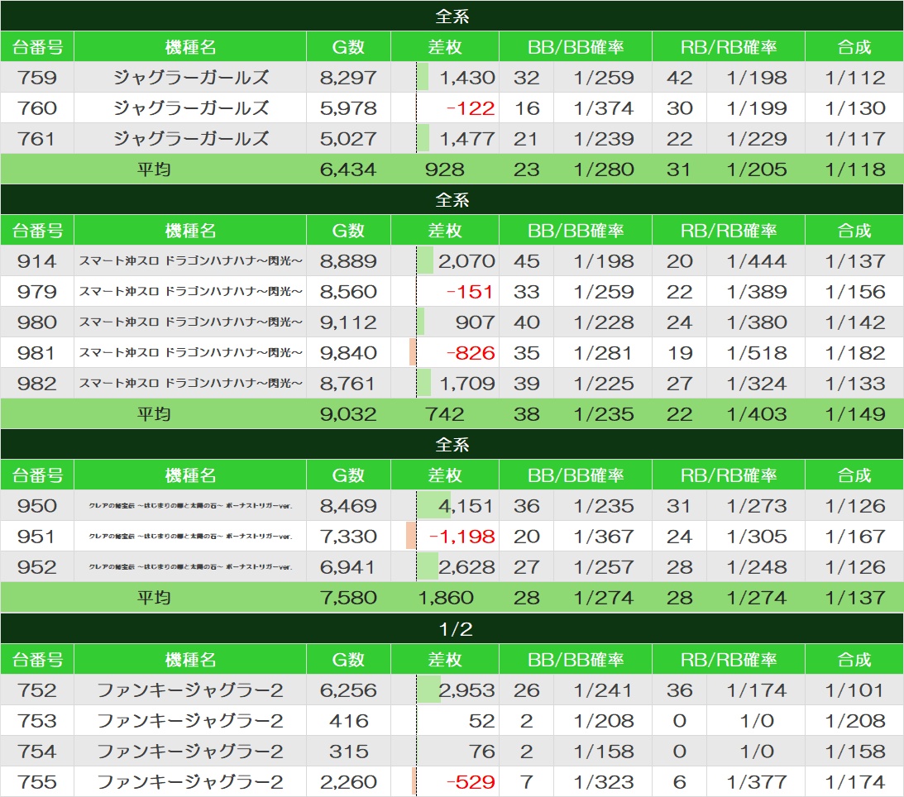Click the 1/374 BB probability
Screen dimensions: 904x797
coord(604,107)
